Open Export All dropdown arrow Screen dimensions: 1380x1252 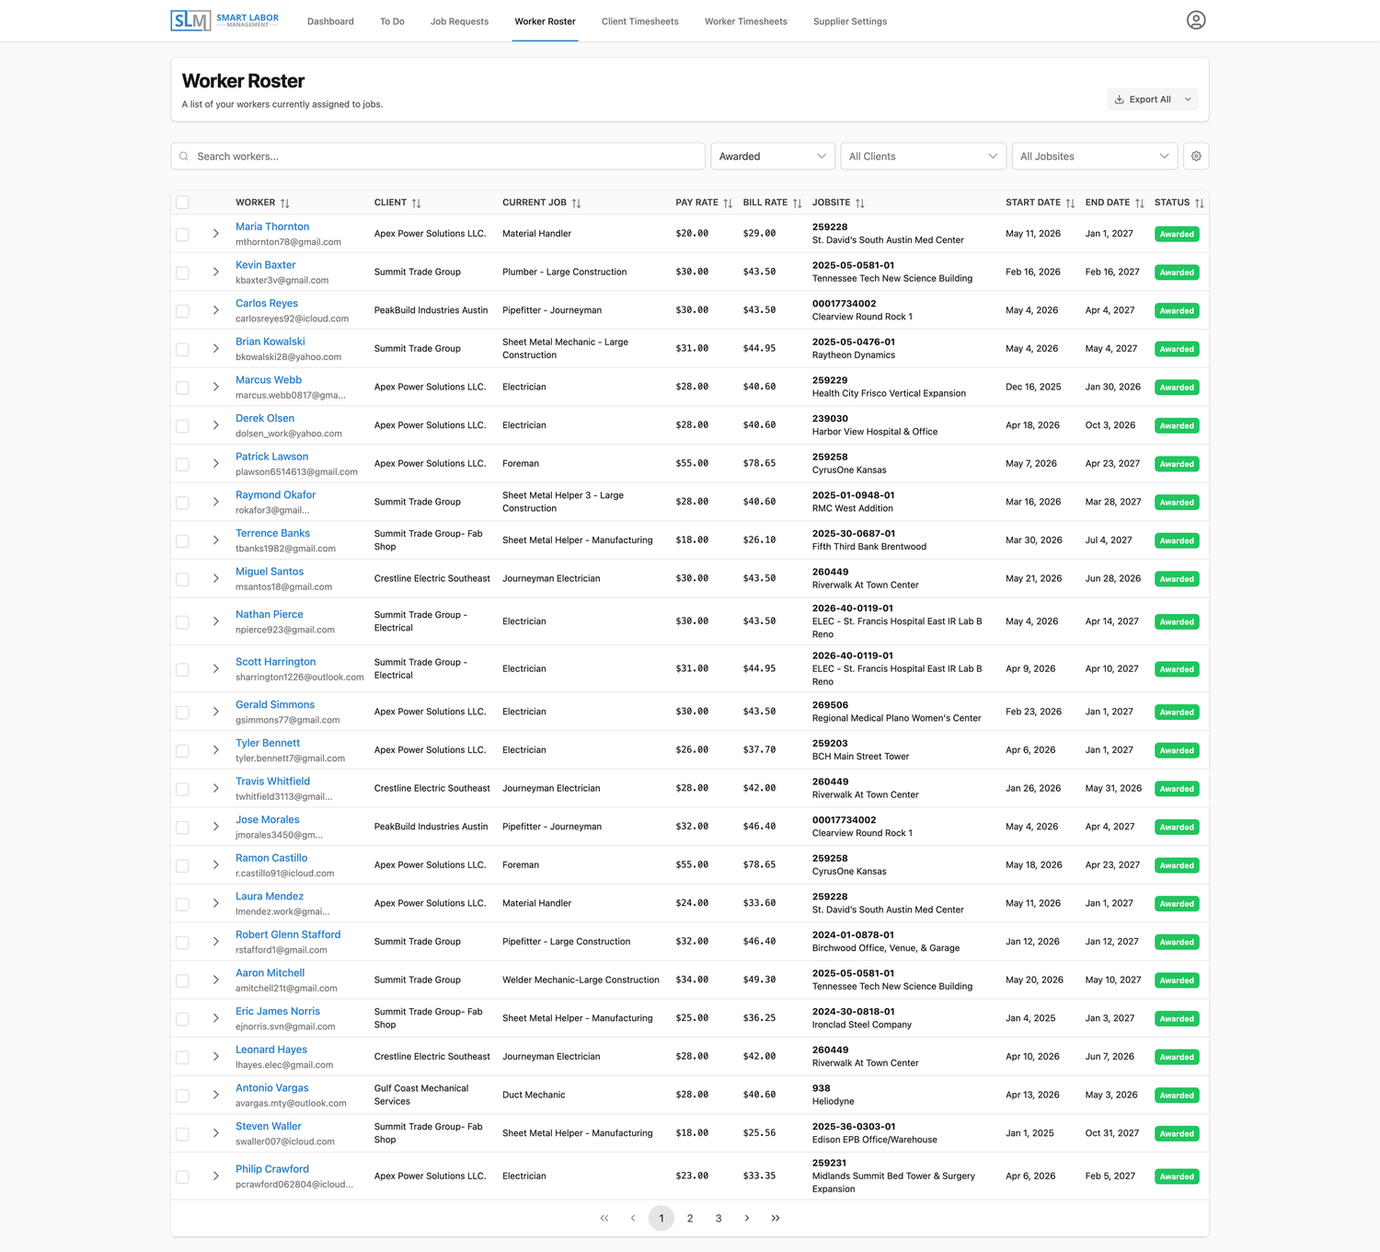click(1188, 99)
